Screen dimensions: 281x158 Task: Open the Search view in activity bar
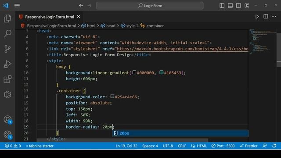(7, 33)
